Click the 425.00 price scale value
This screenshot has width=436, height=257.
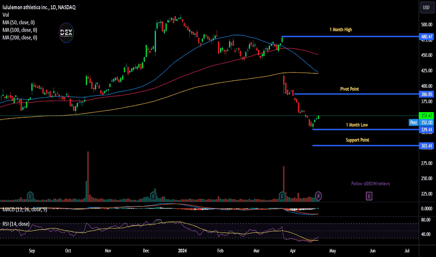(427, 71)
